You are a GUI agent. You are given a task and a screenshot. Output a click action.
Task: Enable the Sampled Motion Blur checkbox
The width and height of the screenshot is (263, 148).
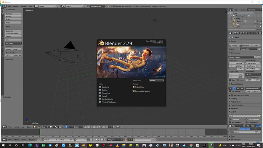pyautogui.click(x=232, y=95)
